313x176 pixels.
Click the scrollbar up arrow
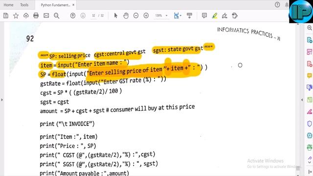pyautogui.click(x=298, y=24)
